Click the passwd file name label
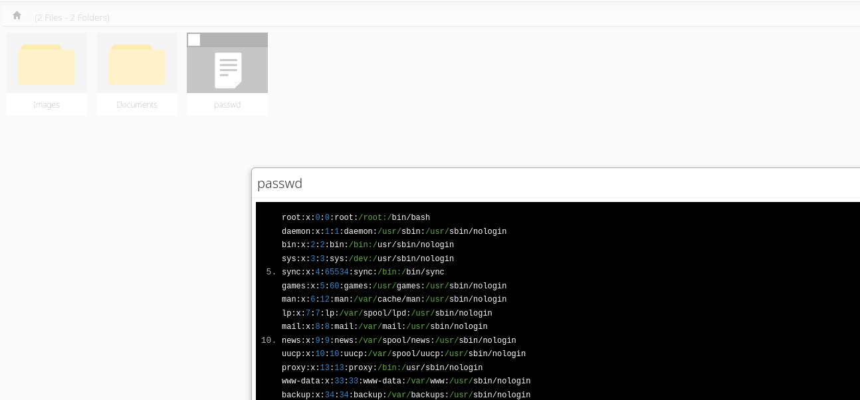Screen dimensions: 860x400 coord(227,105)
